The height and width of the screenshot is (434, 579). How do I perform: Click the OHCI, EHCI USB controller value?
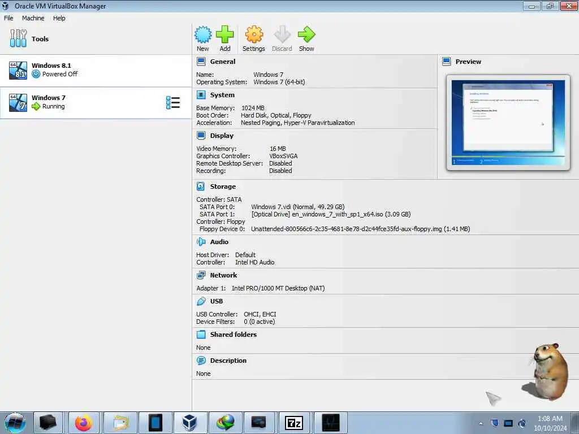tap(260, 314)
